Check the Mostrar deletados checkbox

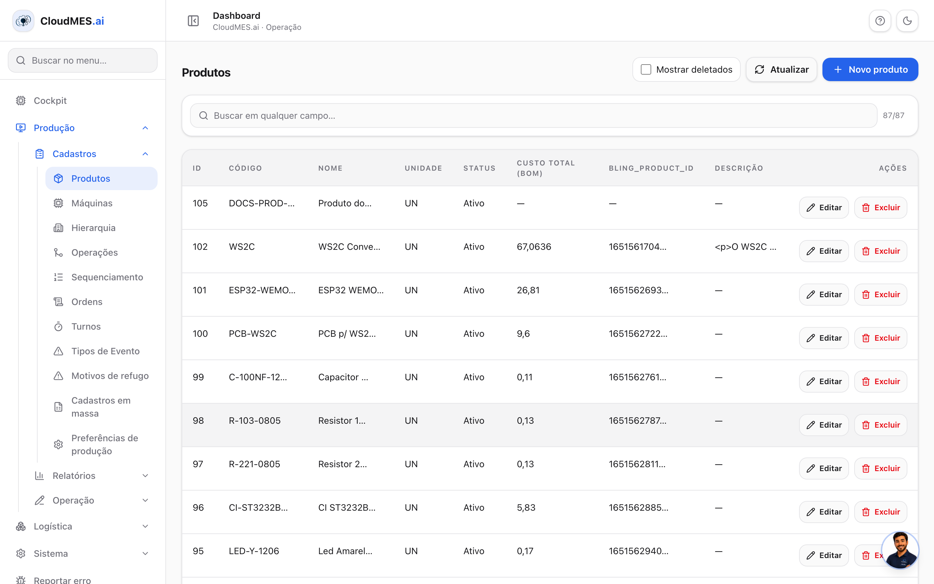coord(646,69)
